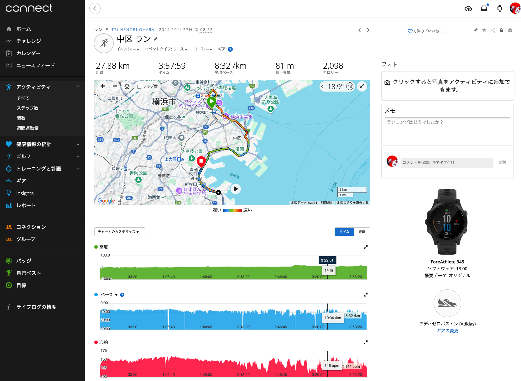Click the メモ text field
The width and height of the screenshot is (521, 381).
447,128
